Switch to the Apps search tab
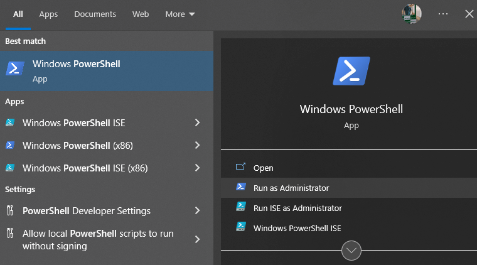Screen dimensions: 477x265 coord(48,14)
